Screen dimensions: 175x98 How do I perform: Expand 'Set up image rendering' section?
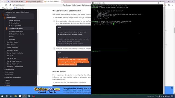pyautogui.click(x=6, y=61)
